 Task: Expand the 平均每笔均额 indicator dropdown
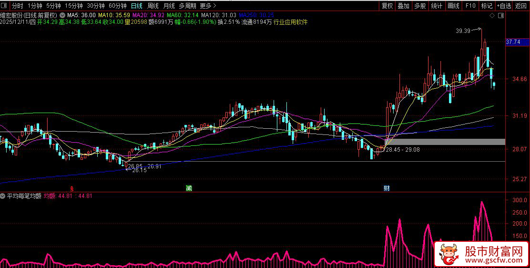(3, 196)
